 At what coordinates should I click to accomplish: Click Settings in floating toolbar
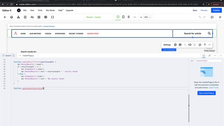[167, 45]
